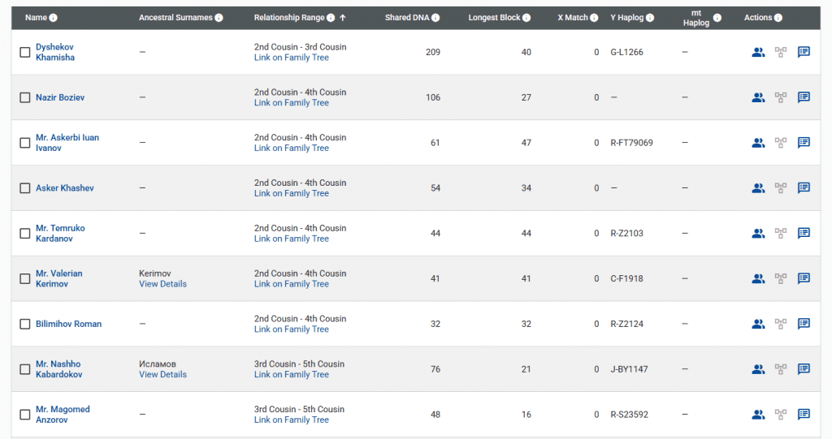This screenshot has width=832, height=439.
Task: Sort by the Longest Block column header
Action: (x=494, y=18)
